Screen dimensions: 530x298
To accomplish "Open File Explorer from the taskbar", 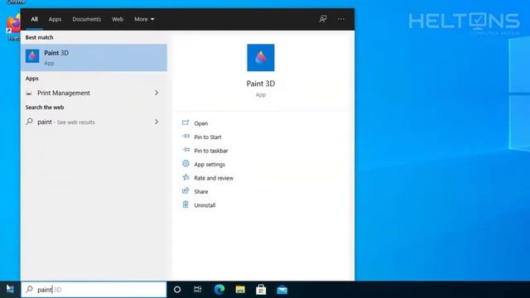I will [240, 290].
